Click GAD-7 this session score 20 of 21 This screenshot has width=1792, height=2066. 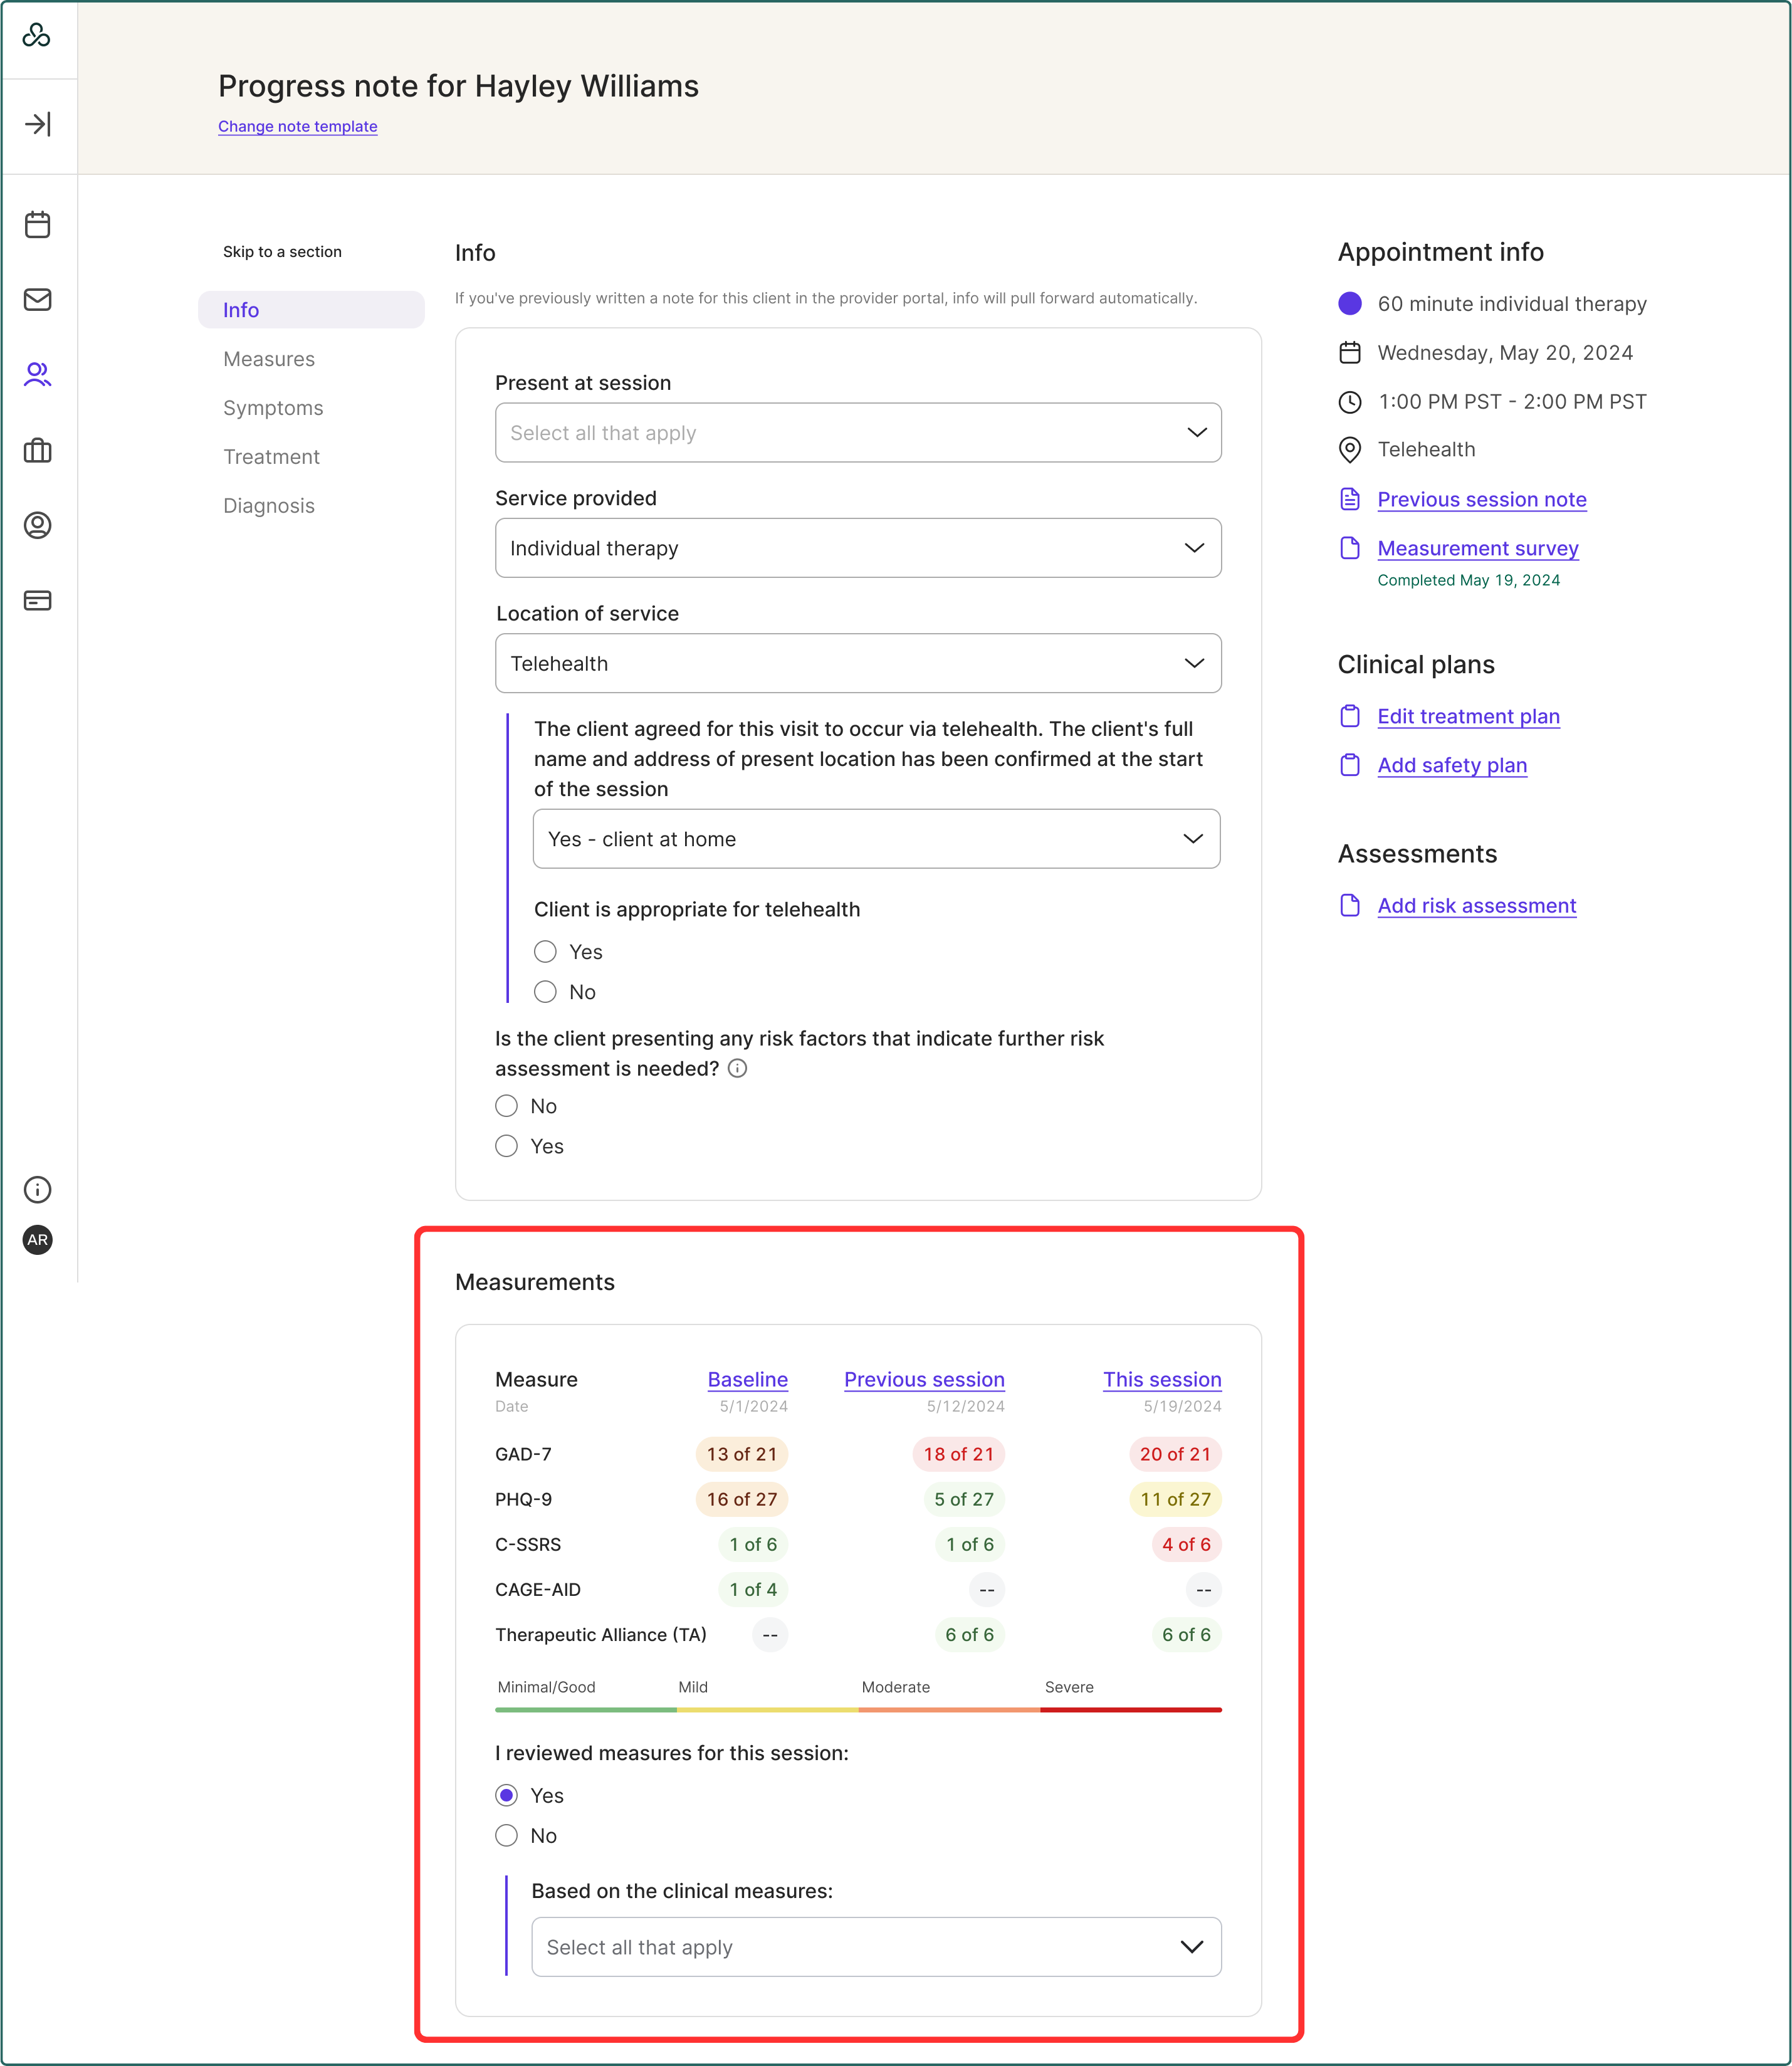click(1175, 1454)
